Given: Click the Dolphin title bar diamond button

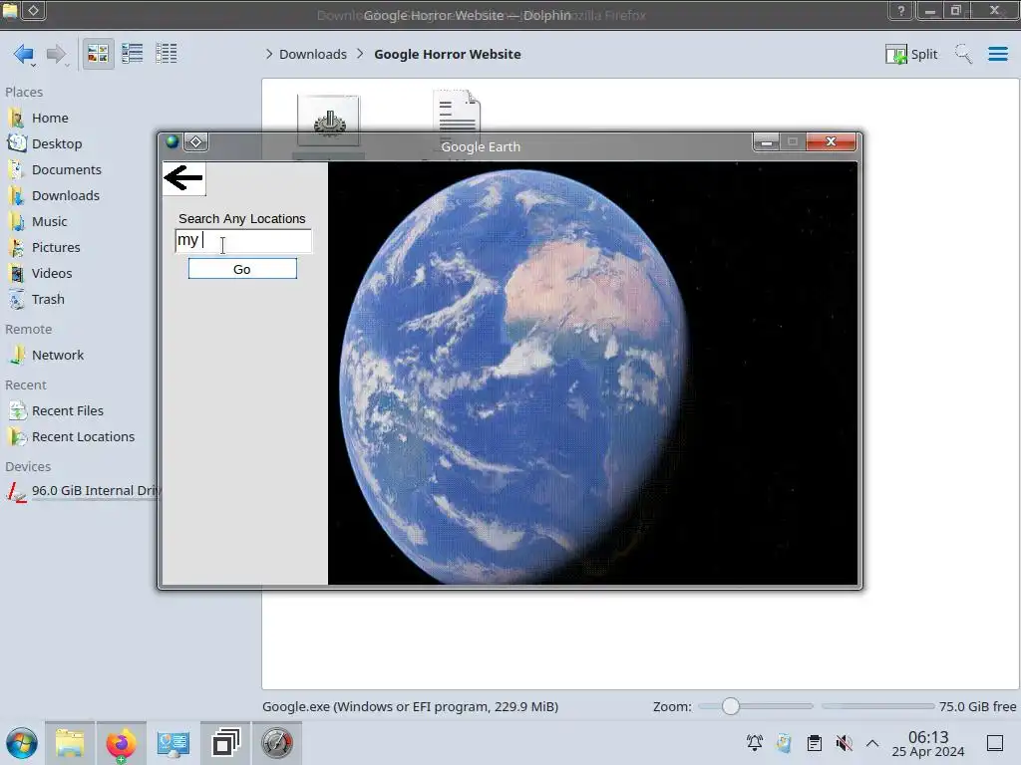Looking at the screenshot, I should click(33, 10).
